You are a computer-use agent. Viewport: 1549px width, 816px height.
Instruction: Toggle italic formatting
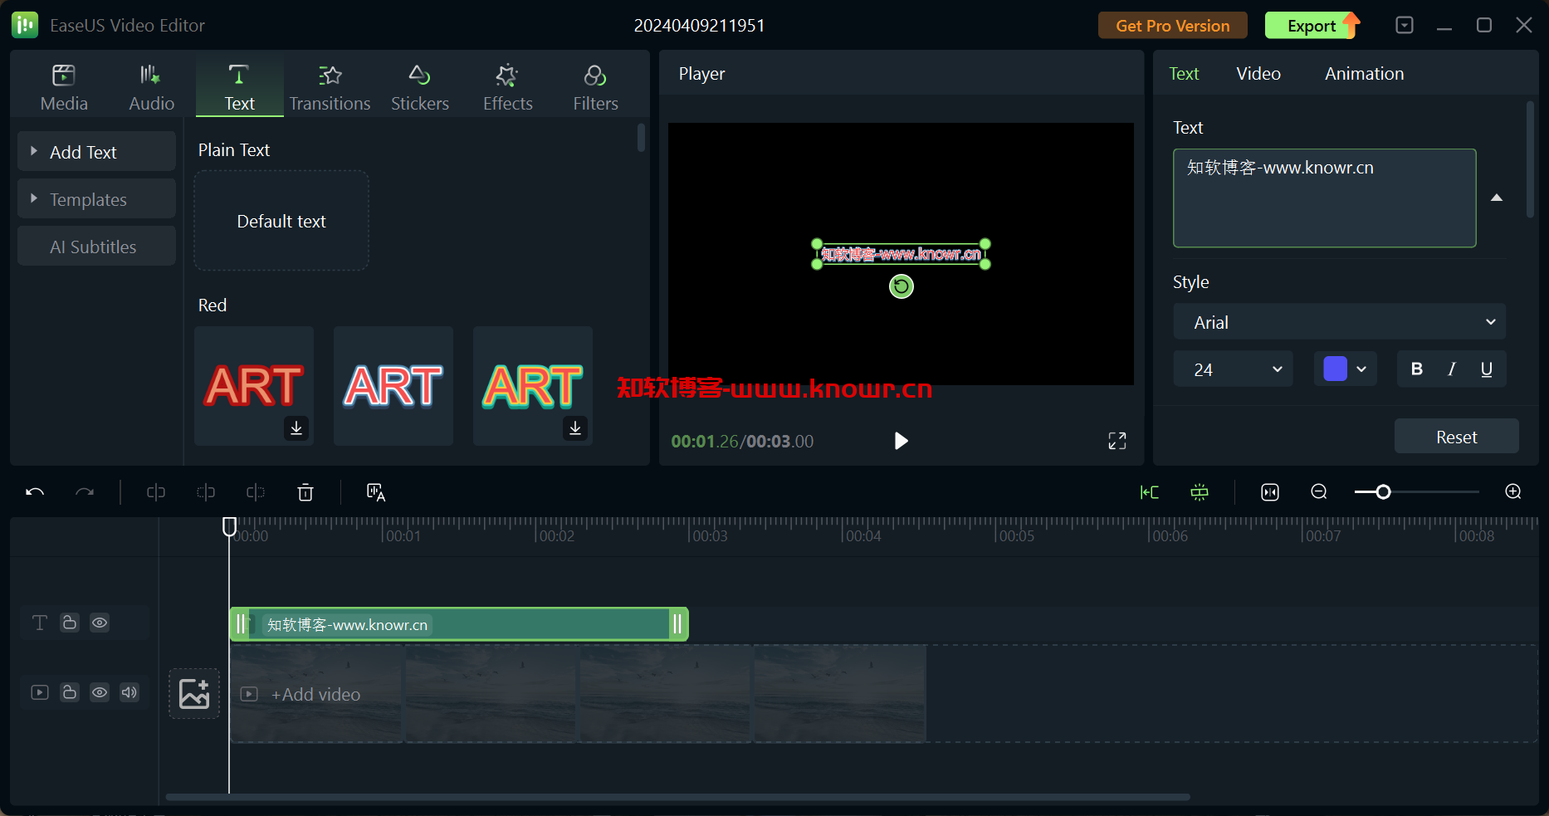click(1452, 369)
